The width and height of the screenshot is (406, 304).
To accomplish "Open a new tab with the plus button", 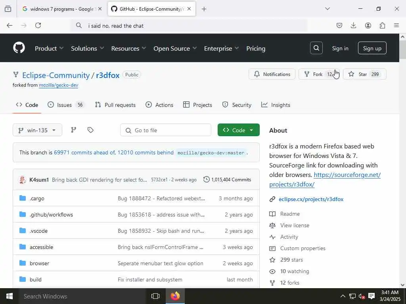I will point(204,9).
